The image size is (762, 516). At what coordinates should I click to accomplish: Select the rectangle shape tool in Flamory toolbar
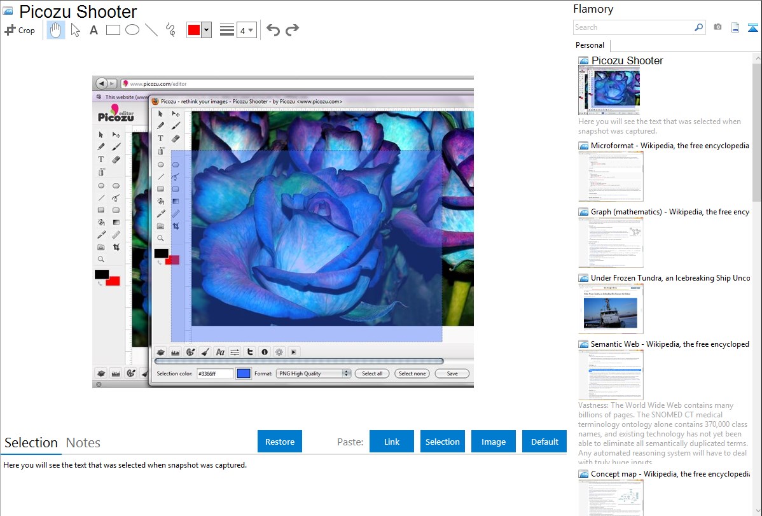pyautogui.click(x=113, y=30)
